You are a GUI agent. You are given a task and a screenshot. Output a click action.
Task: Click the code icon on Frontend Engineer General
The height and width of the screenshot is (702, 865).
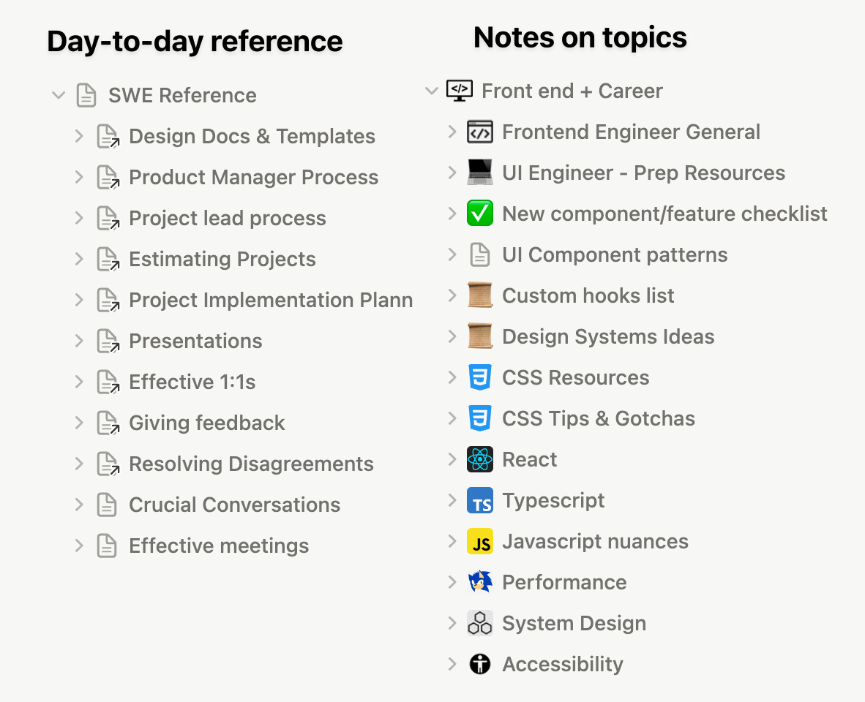479,132
